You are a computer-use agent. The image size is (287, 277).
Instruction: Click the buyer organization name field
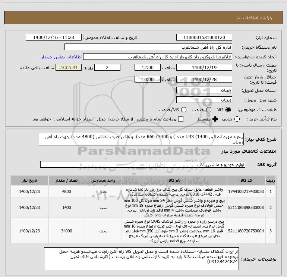coord(148,47)
